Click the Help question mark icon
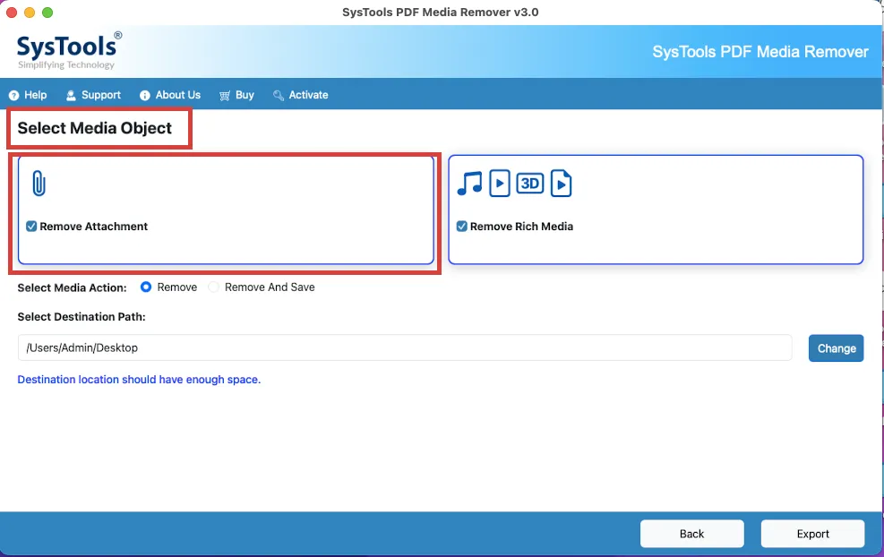The height and width of the screenshot is (557, 884). 13,95
